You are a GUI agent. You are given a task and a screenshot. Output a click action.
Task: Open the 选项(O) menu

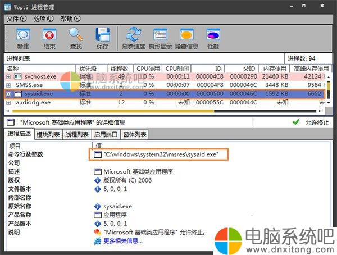click(x=44, y=19)
